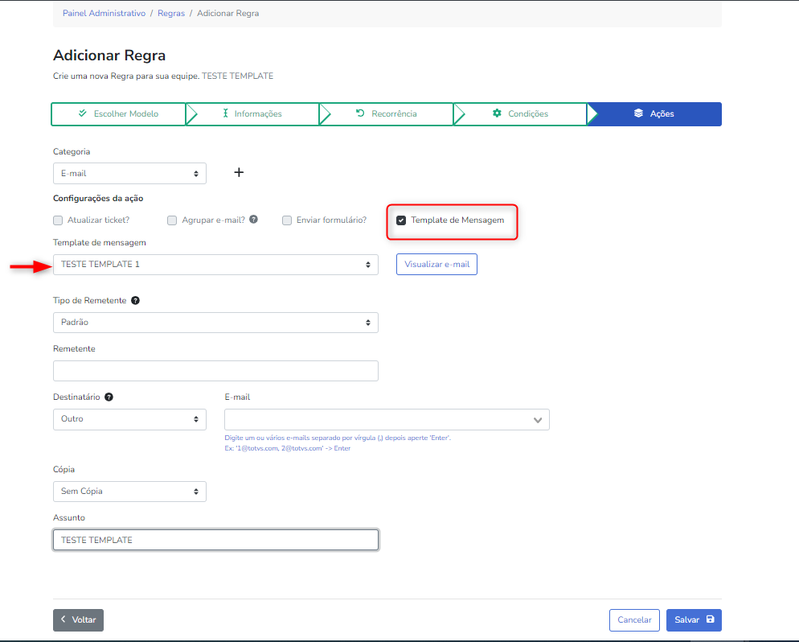Enable the Atualizar ticket checkbox
The height and width of the screenshot is (642, 799).
pyautogui.click(x=58, y=220)
